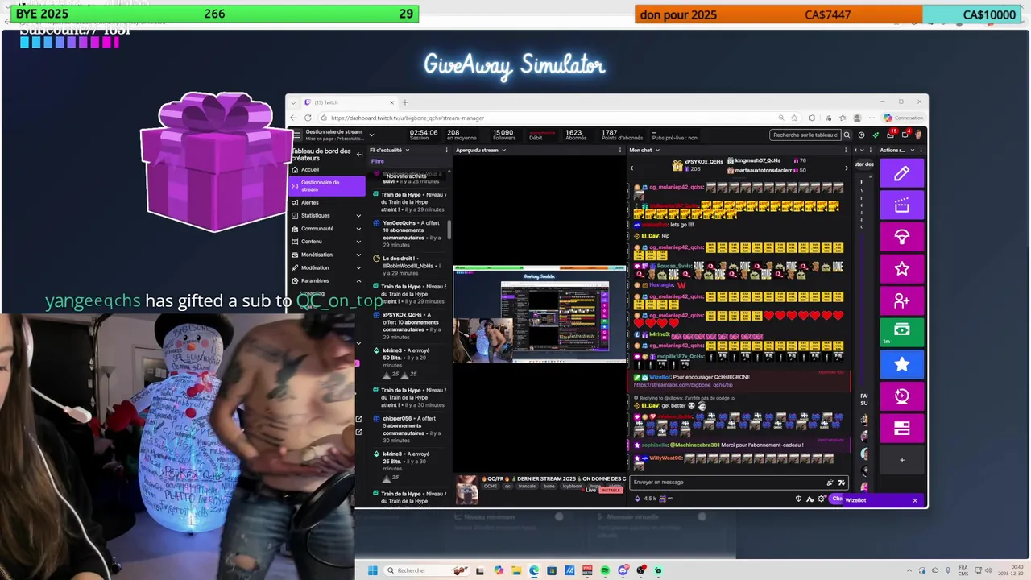Click the clock history quick action
The width and height of the screenshot is (1031, 580).
click(901, 396)
